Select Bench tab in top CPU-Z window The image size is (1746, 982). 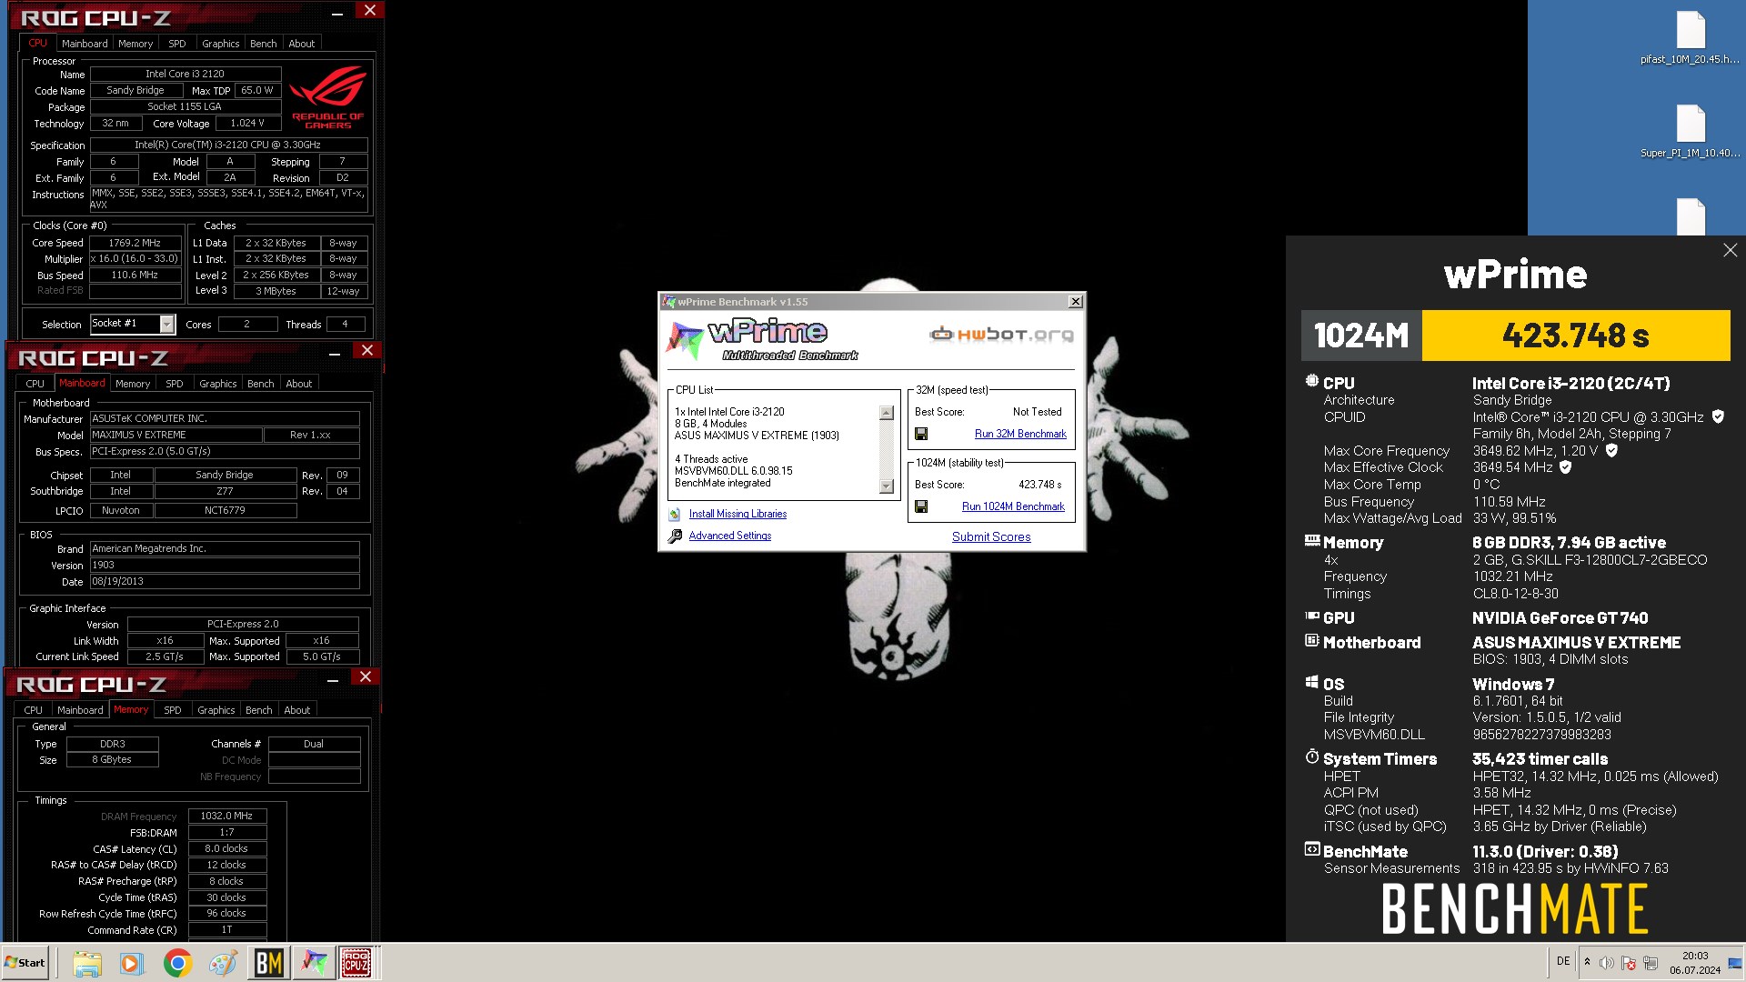pos(264,44)
